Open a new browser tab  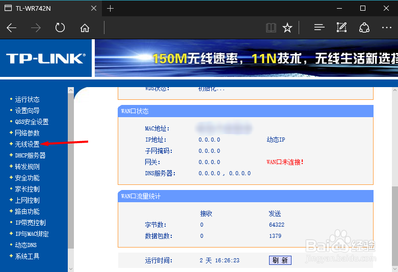tap(110, 8)
